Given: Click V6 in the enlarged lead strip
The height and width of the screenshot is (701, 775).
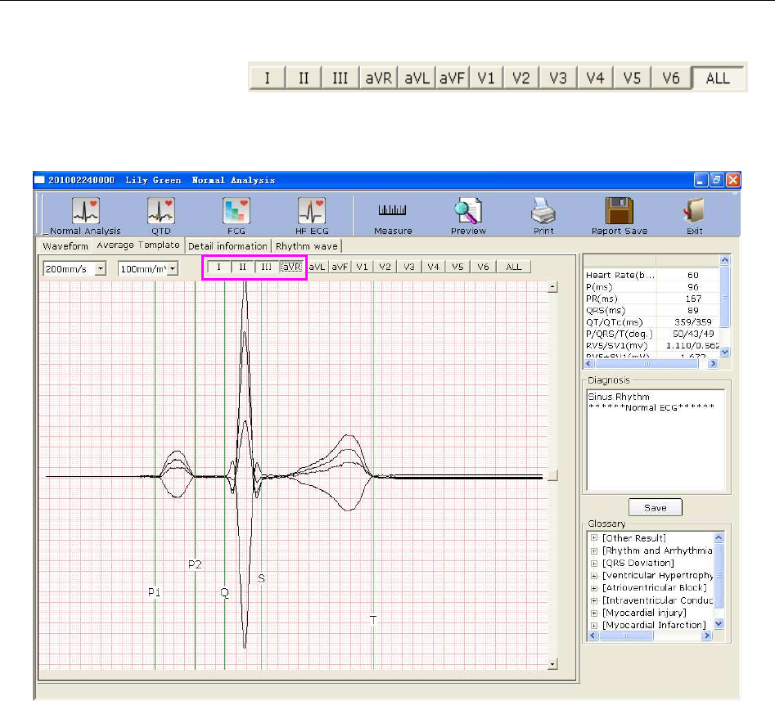Looking at the screenshot, I should (671, 78).
